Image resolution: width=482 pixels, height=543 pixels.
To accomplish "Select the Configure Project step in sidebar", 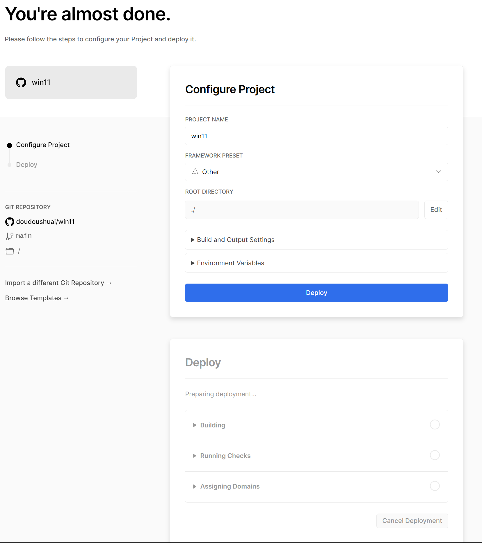I will (x=43, y=145).
